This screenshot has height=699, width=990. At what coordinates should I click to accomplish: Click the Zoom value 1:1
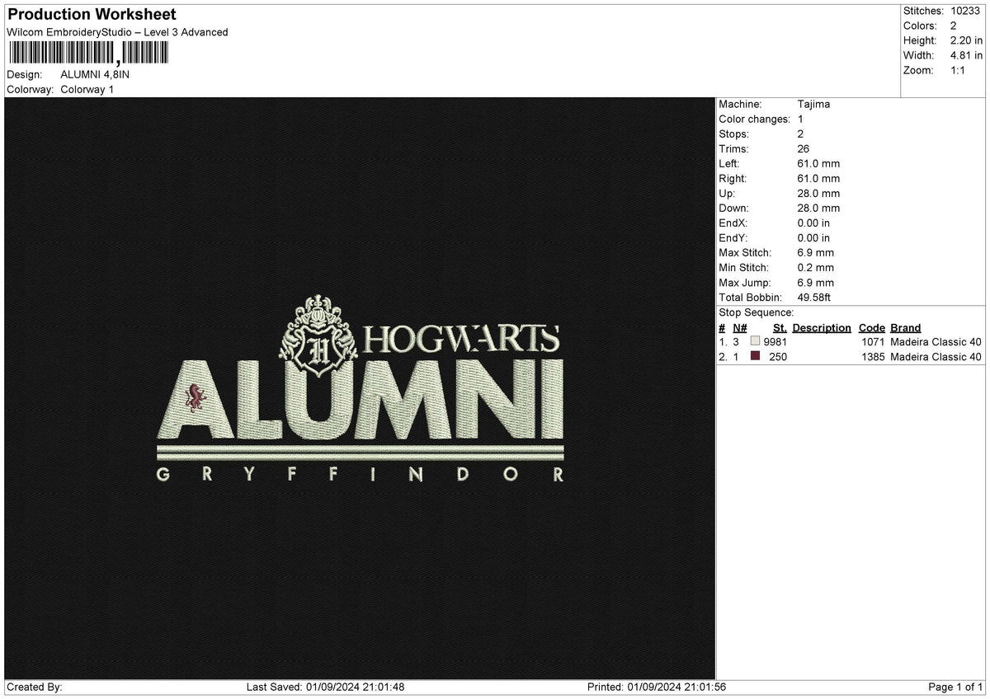[x=958, y=70]
